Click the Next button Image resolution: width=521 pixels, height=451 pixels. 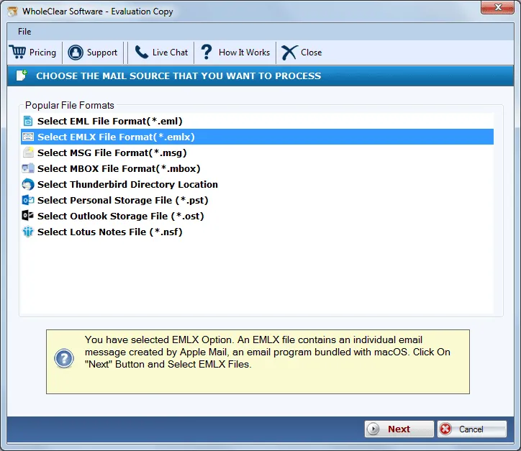(x=399, y=429)
